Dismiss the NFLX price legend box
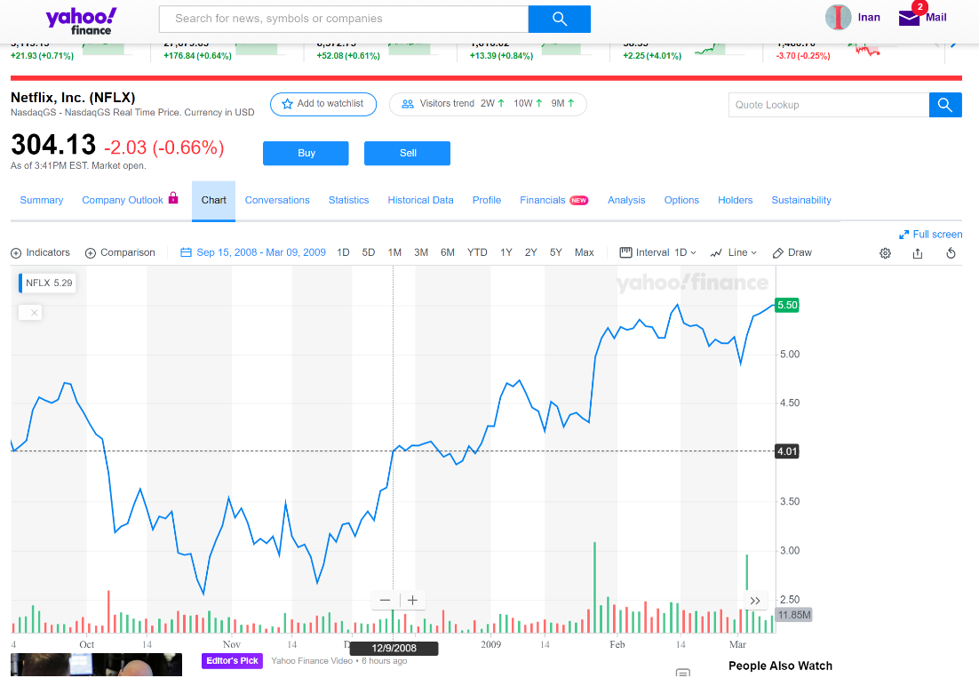 point(29,312)
